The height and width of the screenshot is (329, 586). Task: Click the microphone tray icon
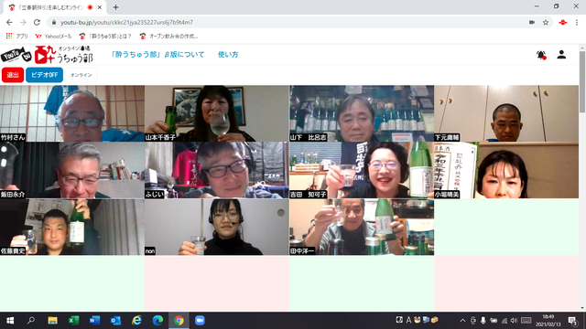click(483, 321)
